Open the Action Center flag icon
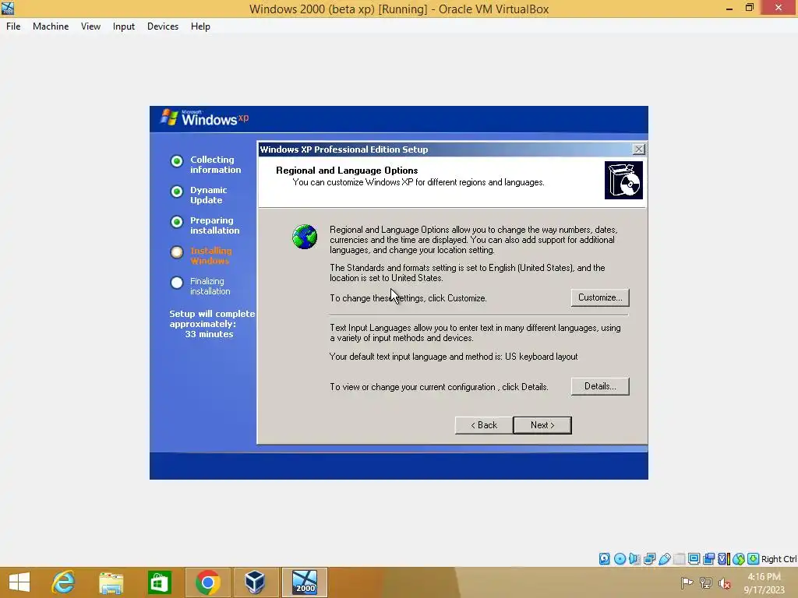 (687, 582)
